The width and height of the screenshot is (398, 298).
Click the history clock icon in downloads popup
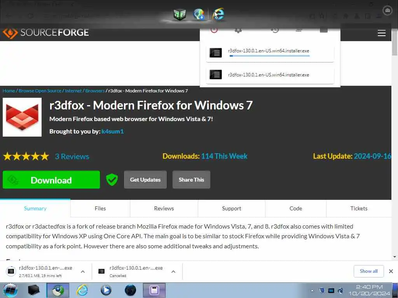coord(275,30)
